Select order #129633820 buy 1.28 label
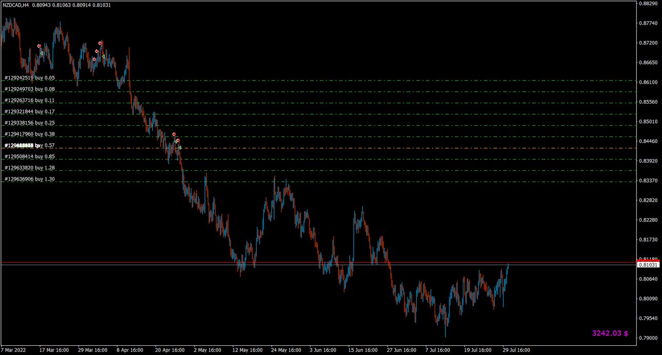Viewport: 662px width, 355px height. (x=30, y=168)
